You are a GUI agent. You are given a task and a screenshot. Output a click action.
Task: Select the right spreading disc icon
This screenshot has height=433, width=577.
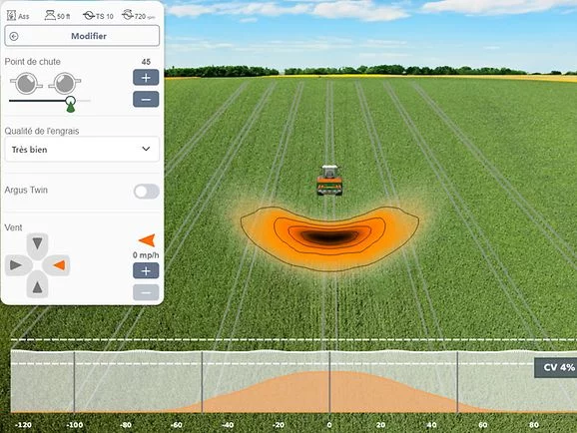65,83
